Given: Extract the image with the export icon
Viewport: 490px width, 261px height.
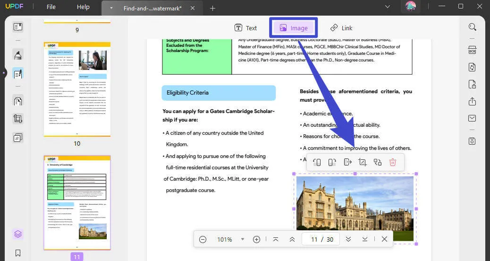Looking at the screenshot, I should 347,162.
